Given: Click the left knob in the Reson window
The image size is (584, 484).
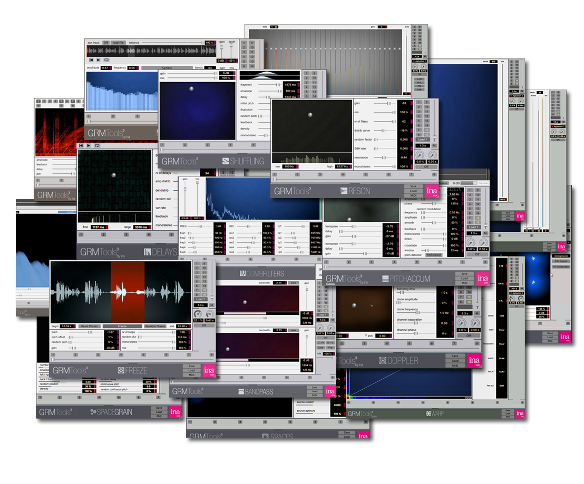Looking at the screenshot, I should point(420,155).
